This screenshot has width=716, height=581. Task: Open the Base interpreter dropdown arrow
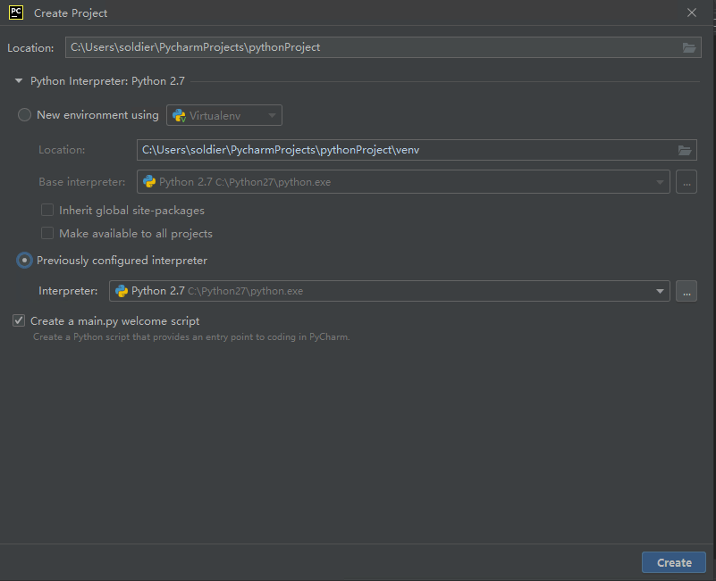coord(660,182)
